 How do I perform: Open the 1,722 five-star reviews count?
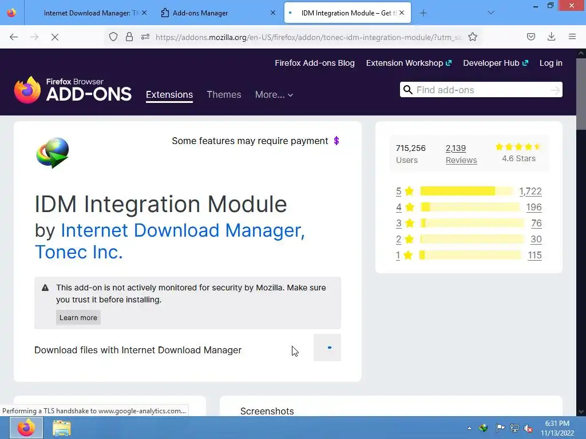(x=530, y=191)
